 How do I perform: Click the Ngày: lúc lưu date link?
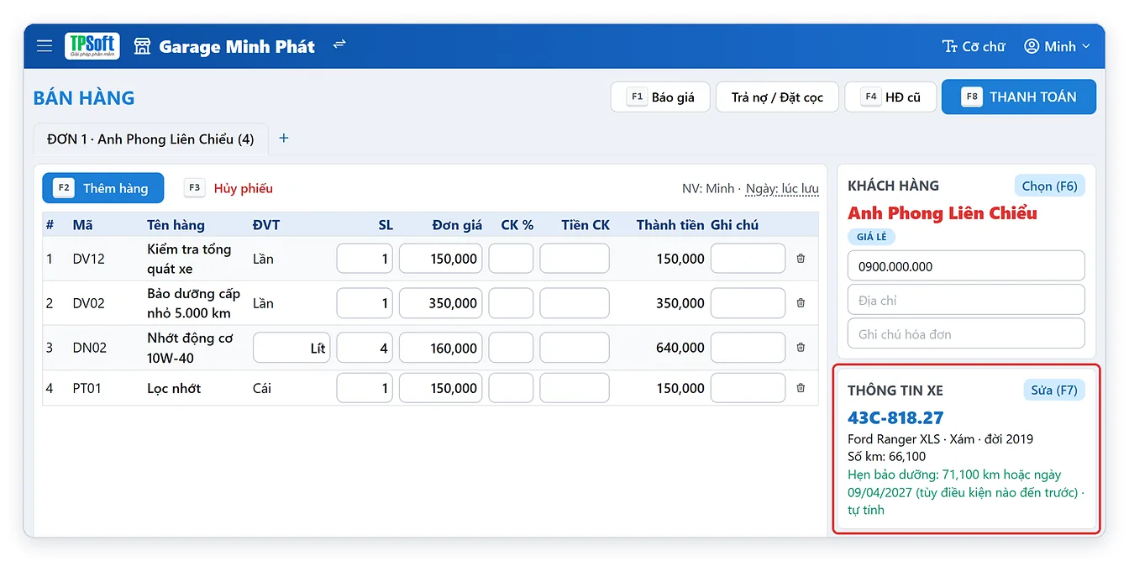782,189
